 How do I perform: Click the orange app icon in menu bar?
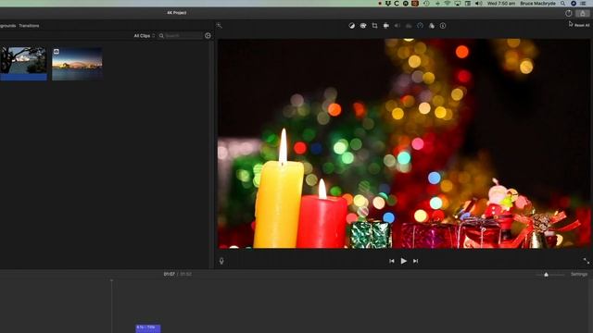[415, 4]
